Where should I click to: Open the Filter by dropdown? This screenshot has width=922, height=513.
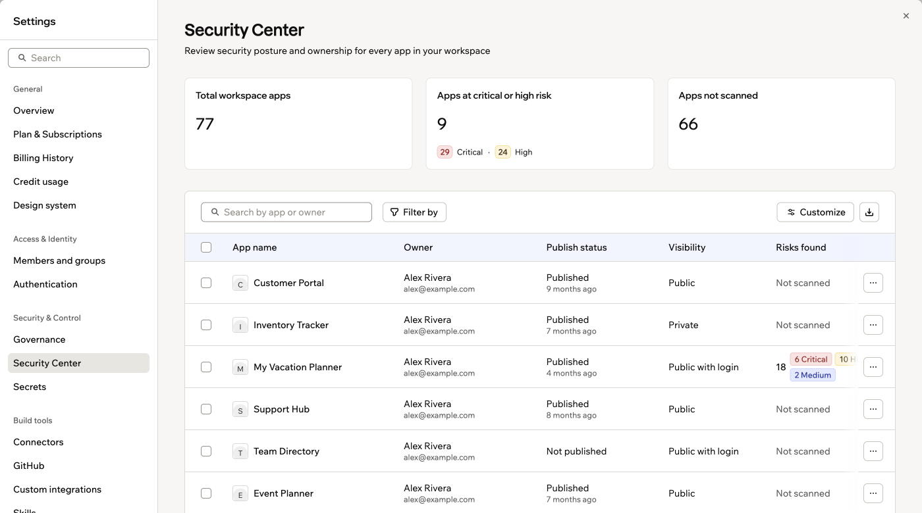pos(414,212)
